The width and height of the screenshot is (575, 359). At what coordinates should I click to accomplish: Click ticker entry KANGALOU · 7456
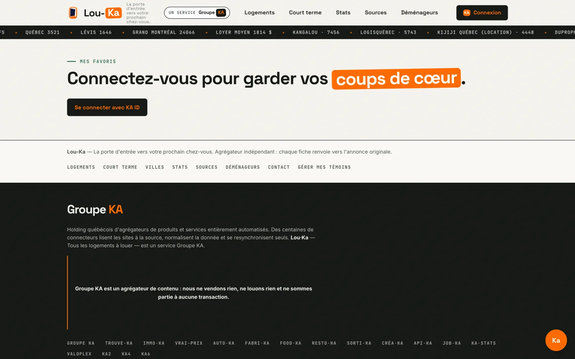316,32
